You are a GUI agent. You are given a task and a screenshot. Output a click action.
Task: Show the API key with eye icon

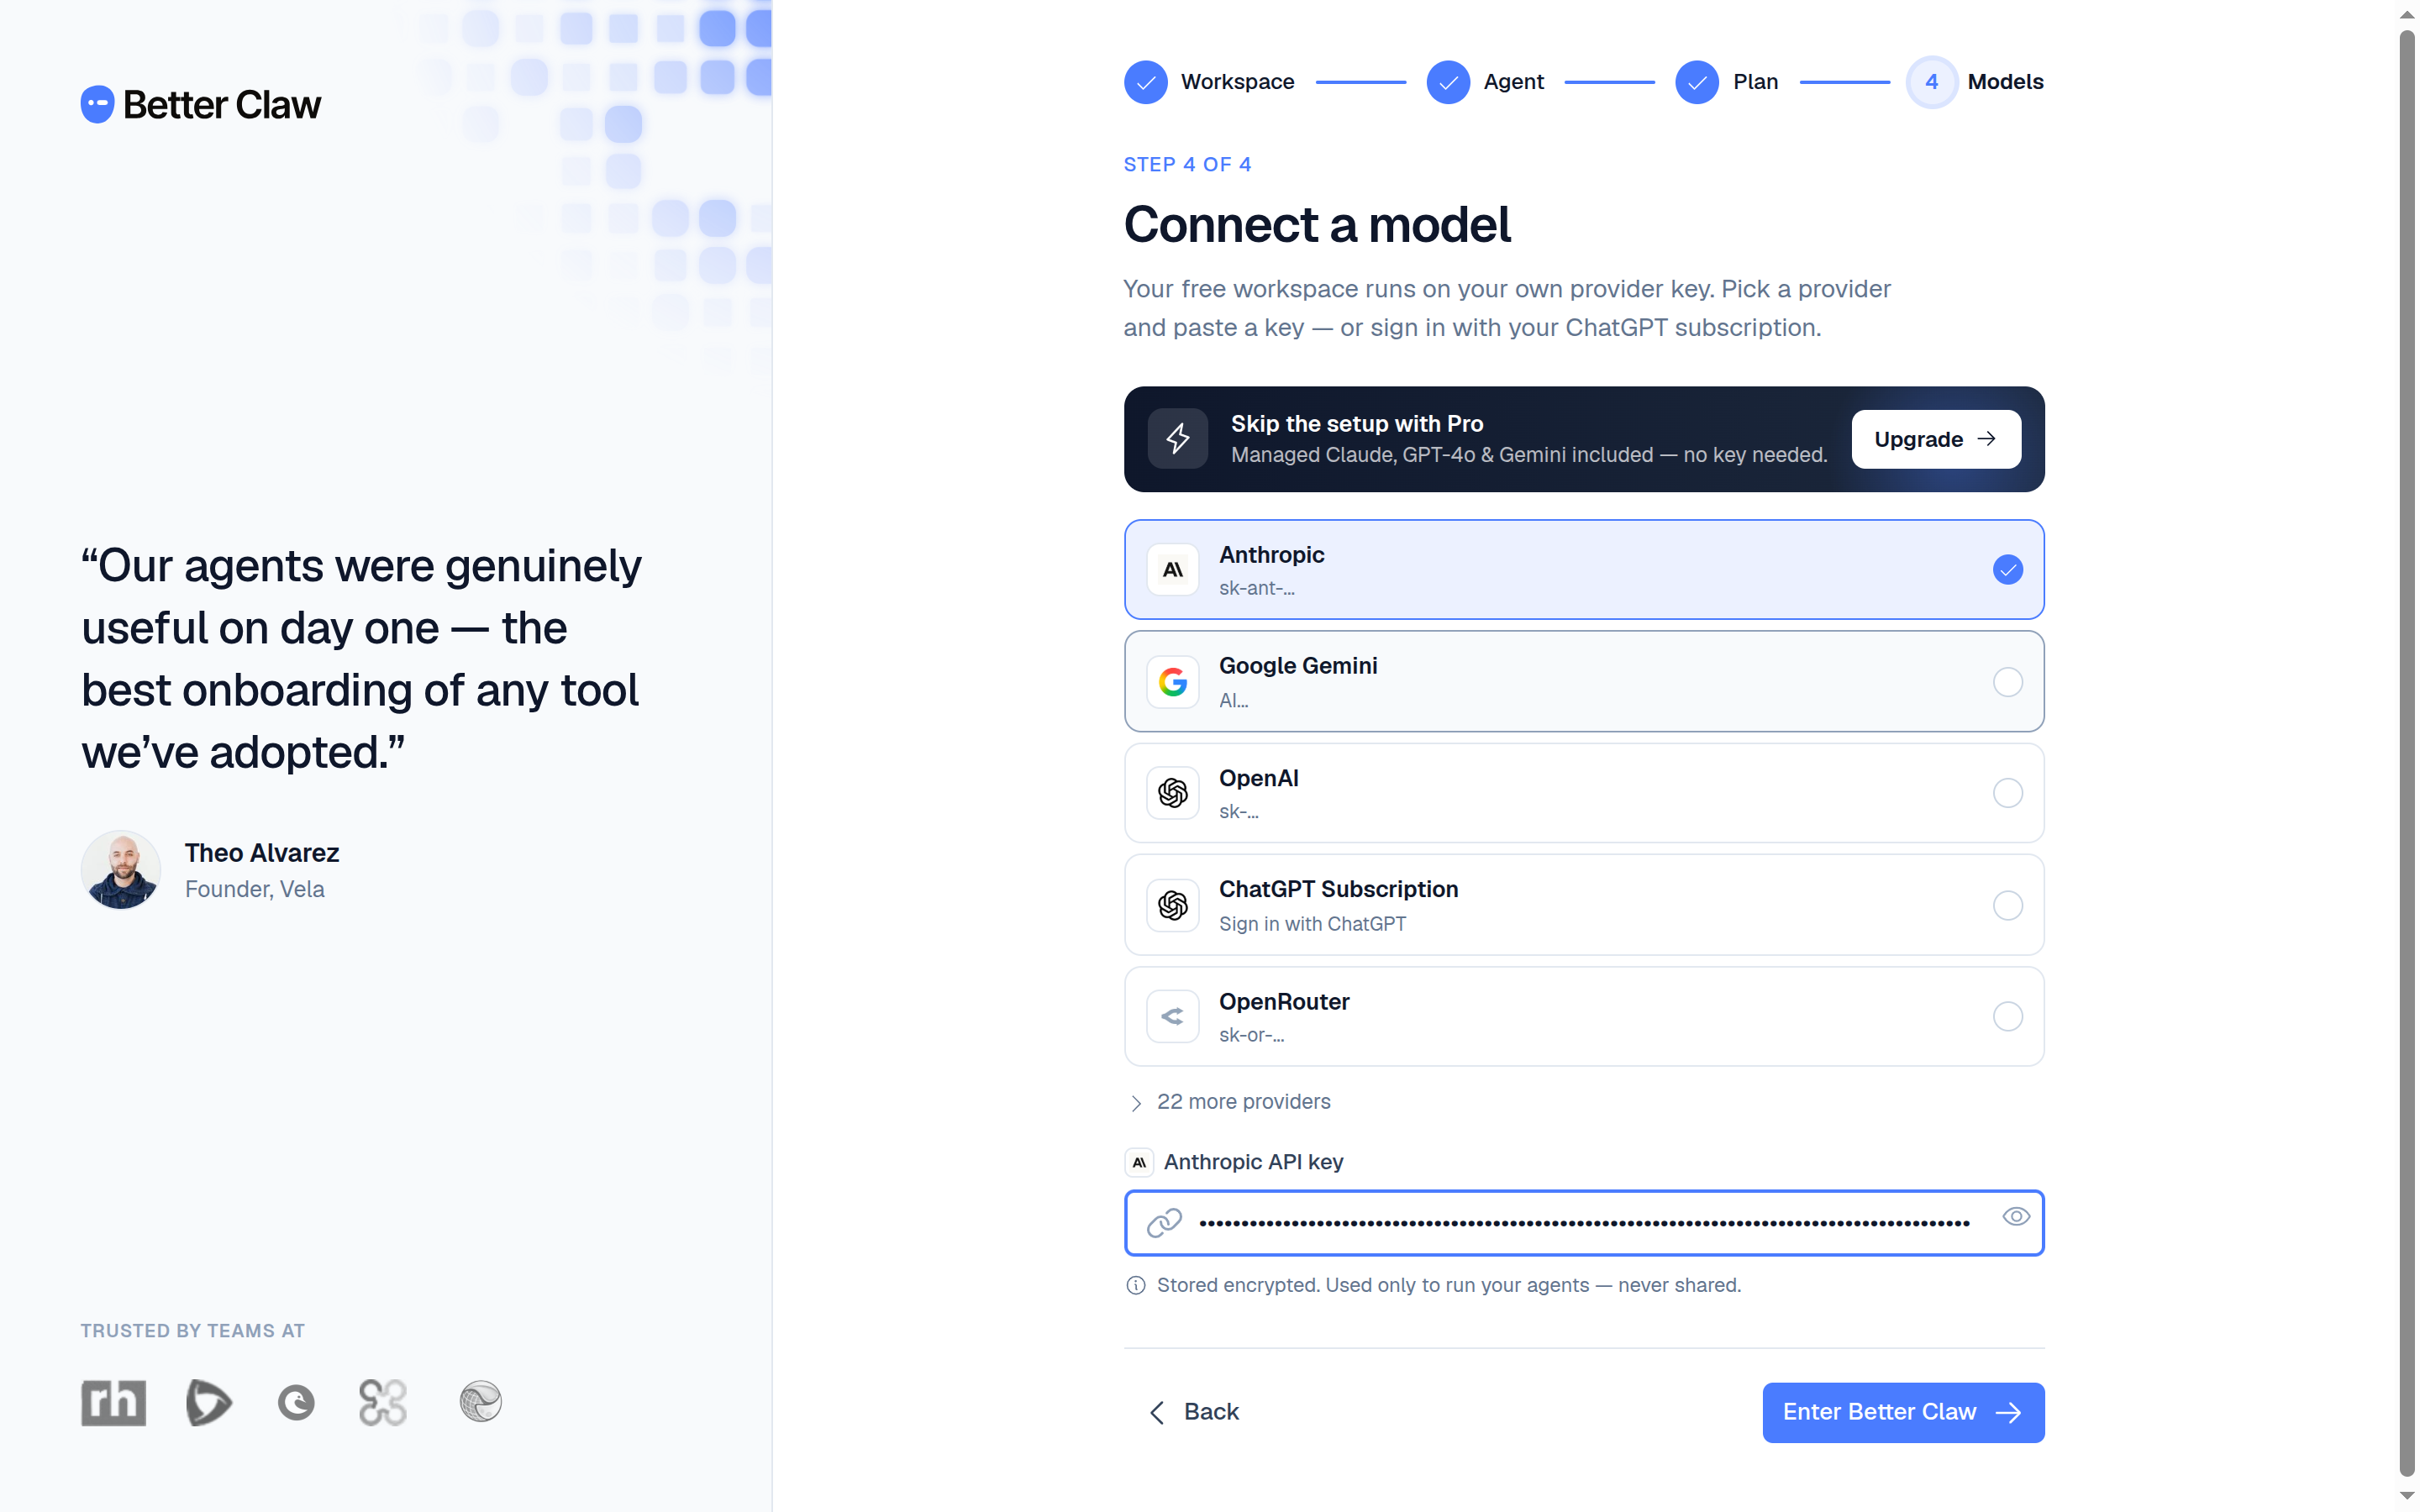[2016, 1217]
